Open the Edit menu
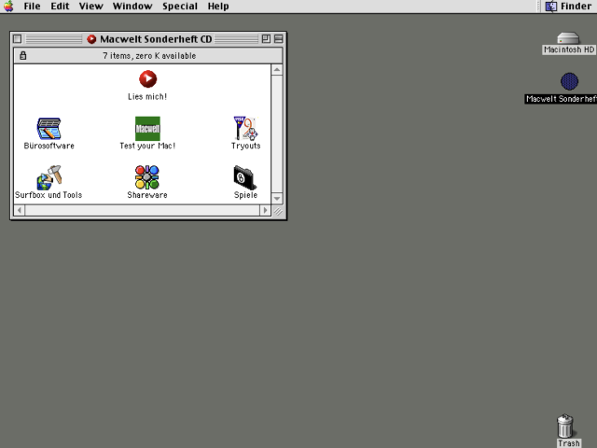 coord(60,7)
